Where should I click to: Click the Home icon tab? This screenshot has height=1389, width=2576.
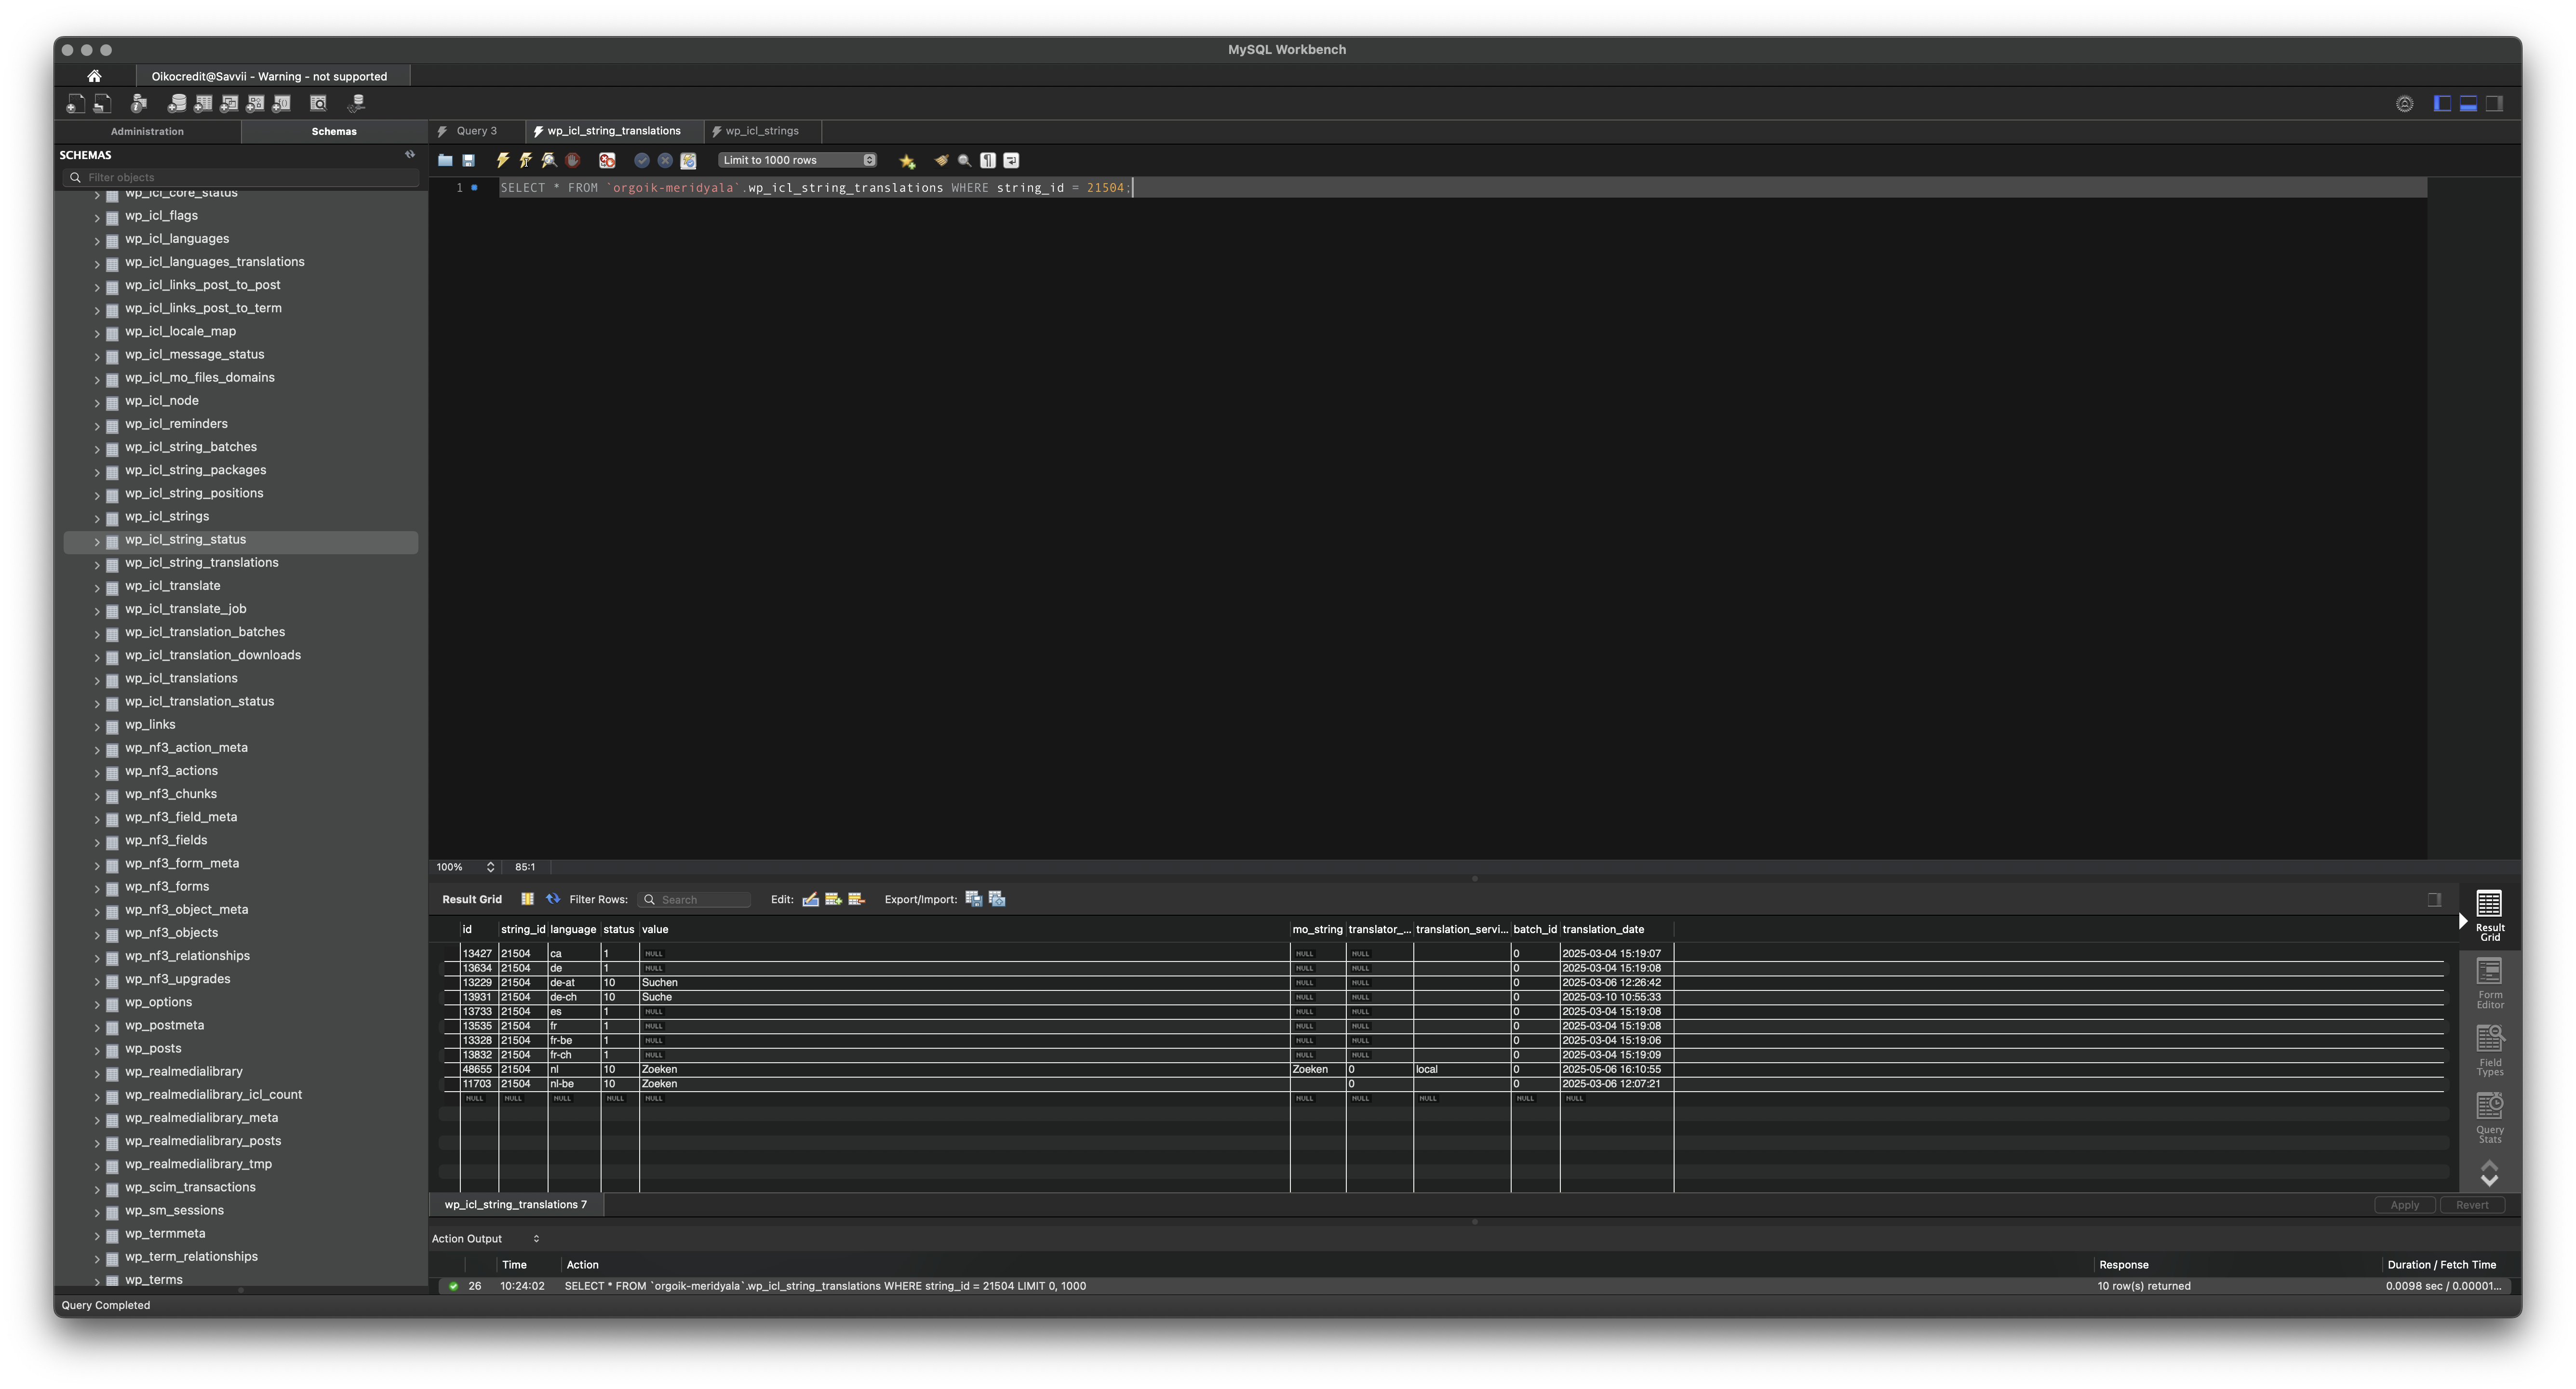pos(94,76)
